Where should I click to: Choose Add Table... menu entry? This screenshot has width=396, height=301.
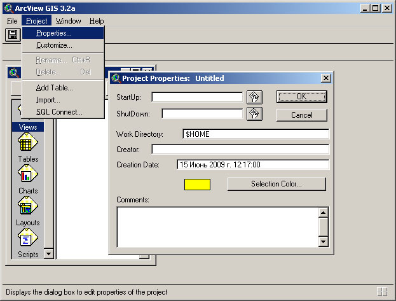(63, 88)
